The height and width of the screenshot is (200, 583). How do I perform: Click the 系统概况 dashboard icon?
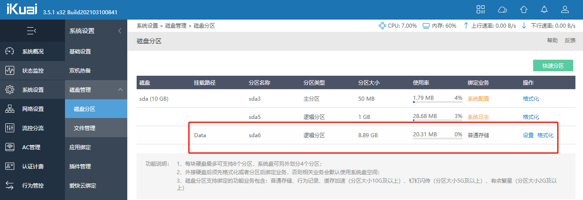(x=10, y=51)
